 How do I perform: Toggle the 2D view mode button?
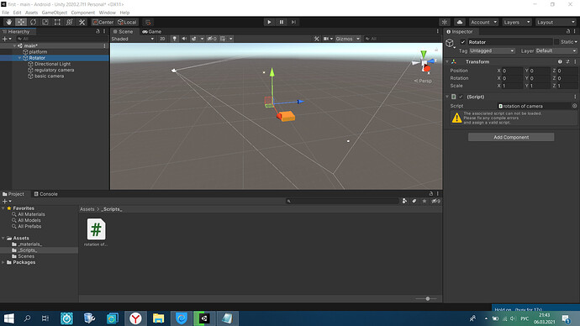pos(162,39)
